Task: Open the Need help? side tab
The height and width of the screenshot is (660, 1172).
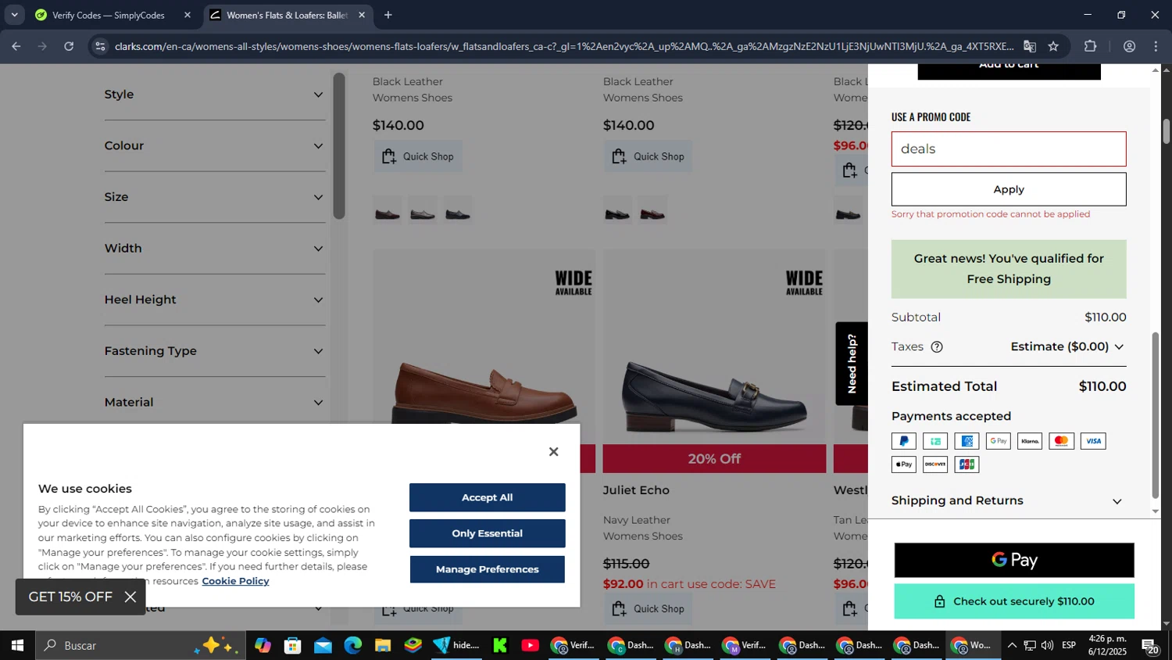Action: pyautogui.click(x=852, y=364)
